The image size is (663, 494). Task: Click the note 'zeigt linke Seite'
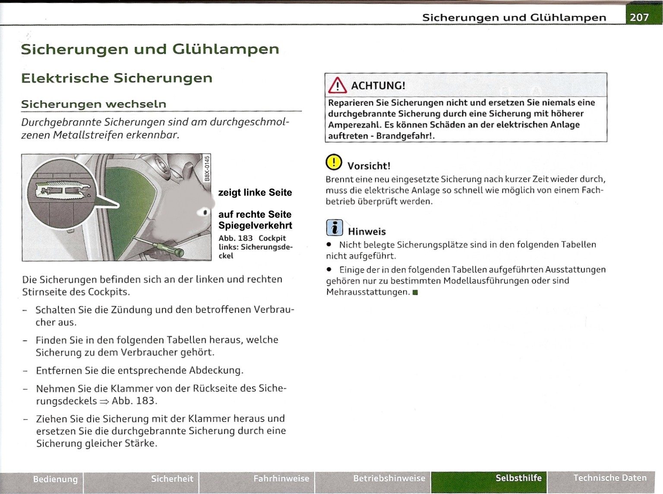(255, 192)
